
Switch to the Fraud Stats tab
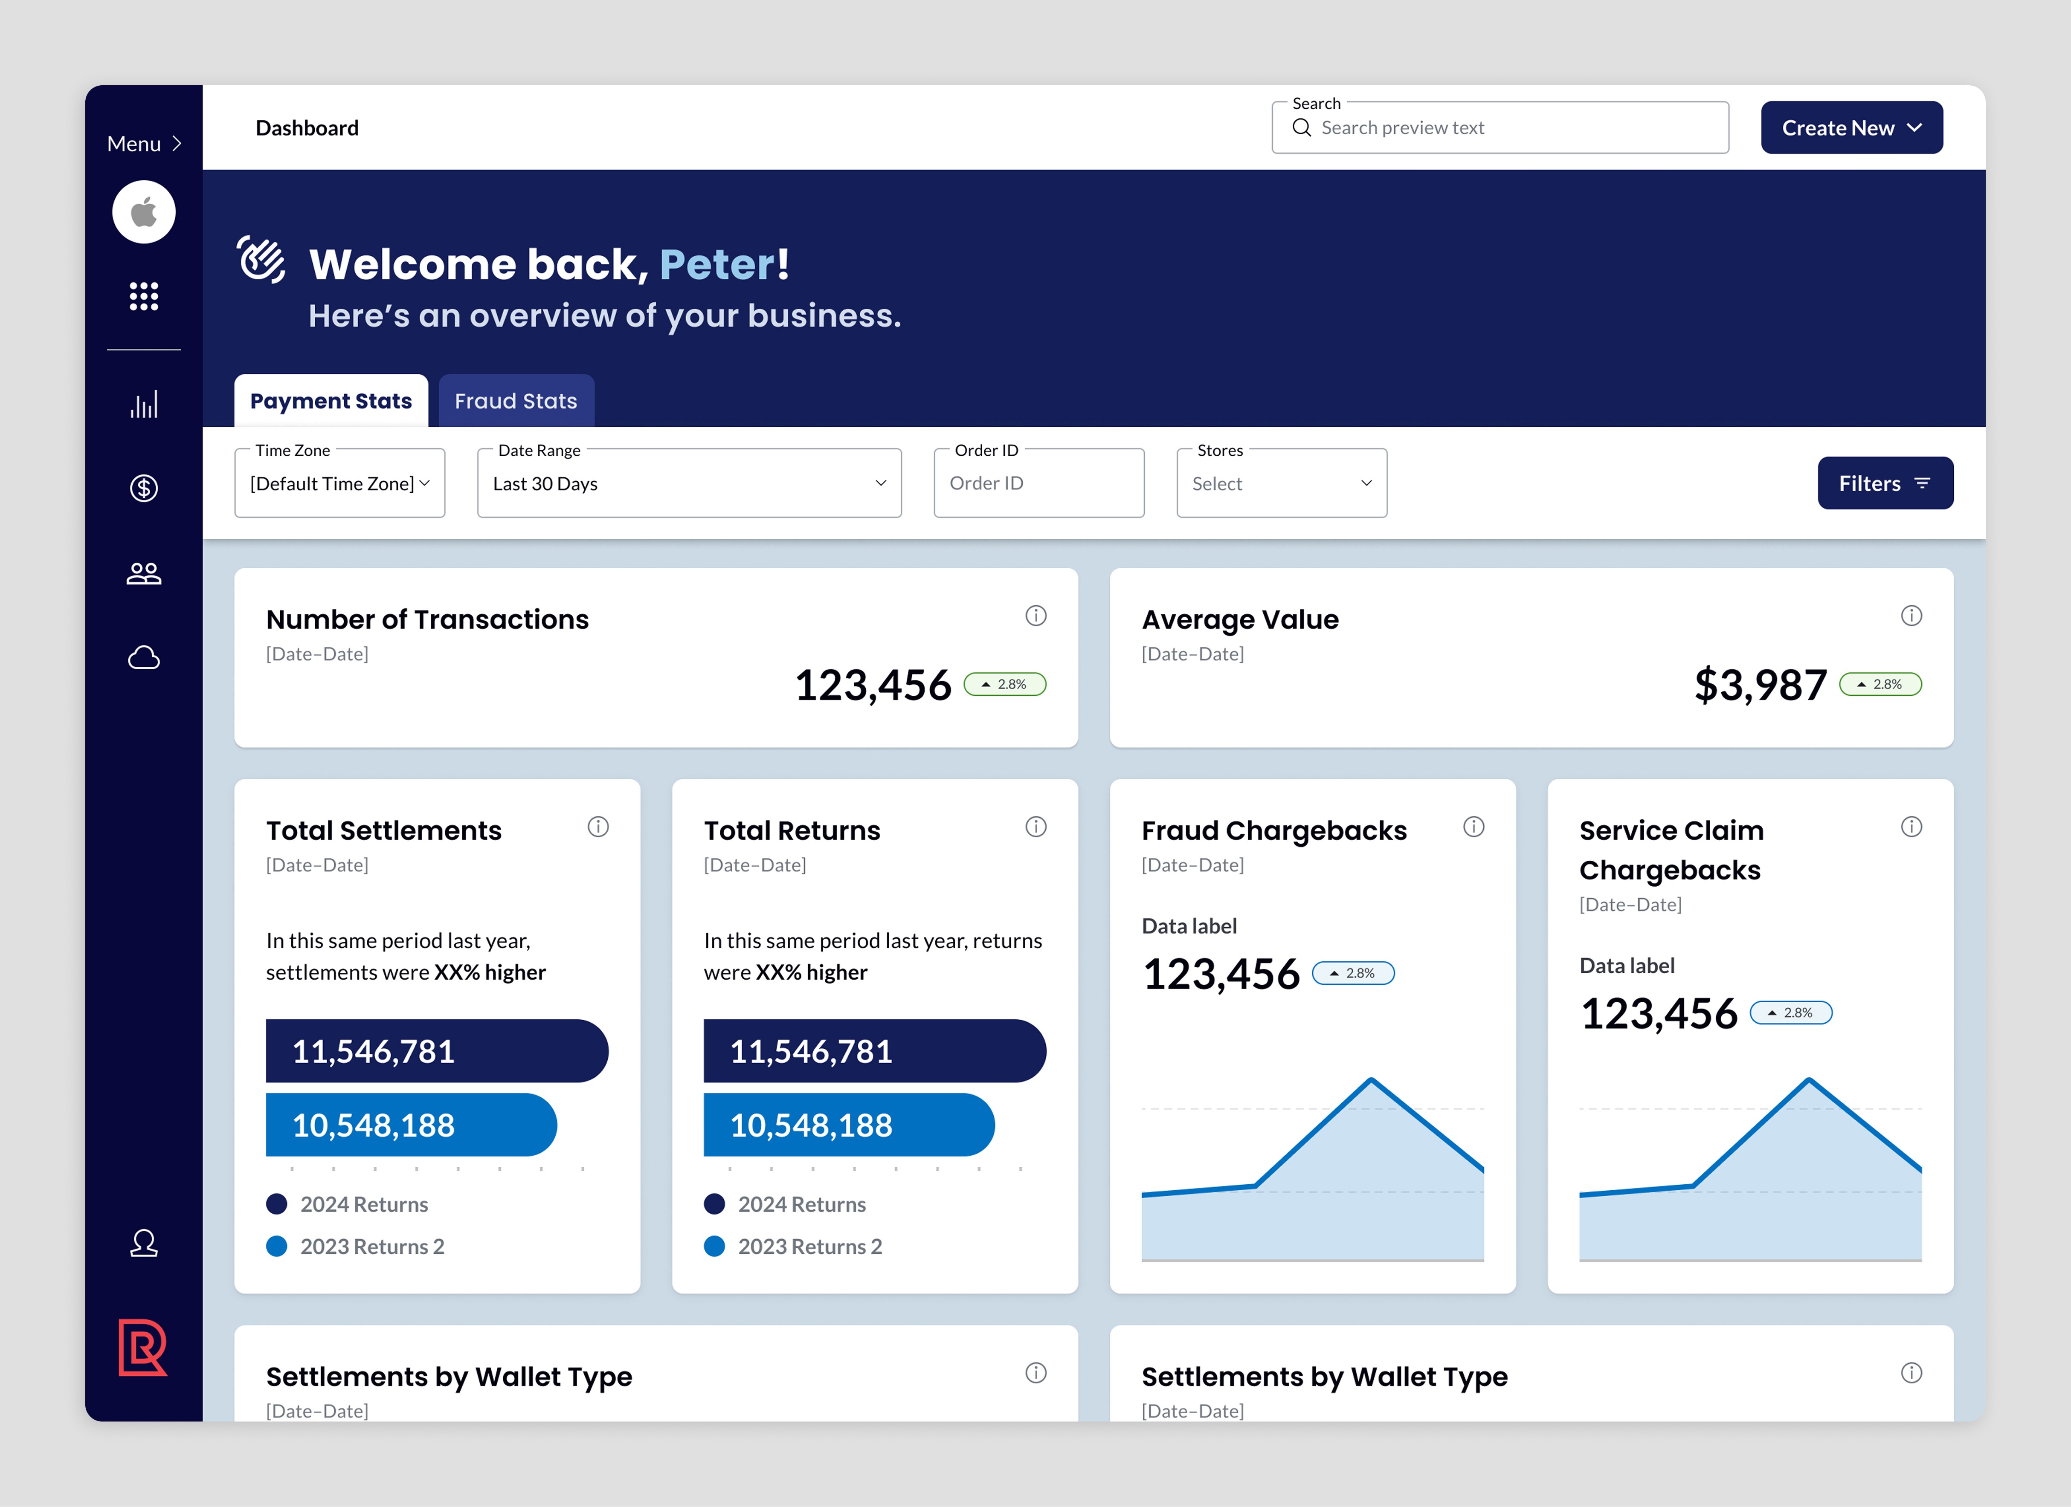[x=516, y=401]
